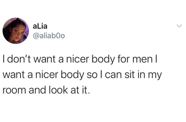
Task: Expand the tweet options chevron
Action: coord(179,26)
